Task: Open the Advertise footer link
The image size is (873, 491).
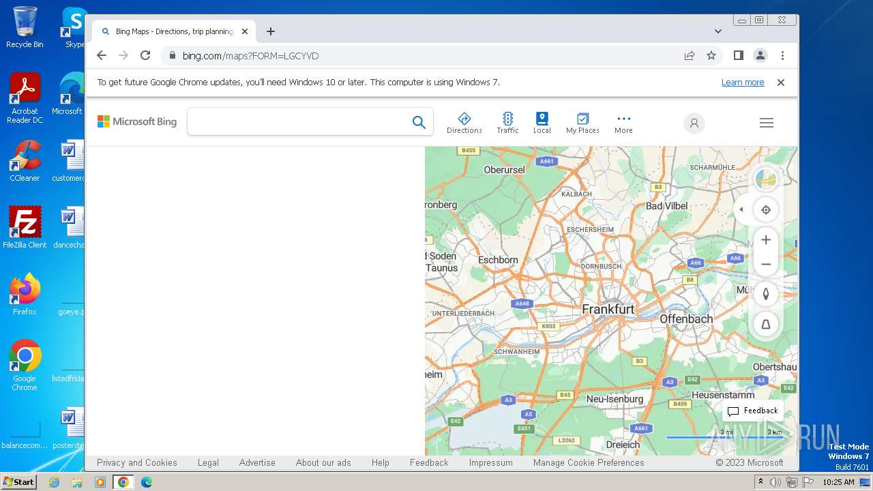Action: pos(257,462)
